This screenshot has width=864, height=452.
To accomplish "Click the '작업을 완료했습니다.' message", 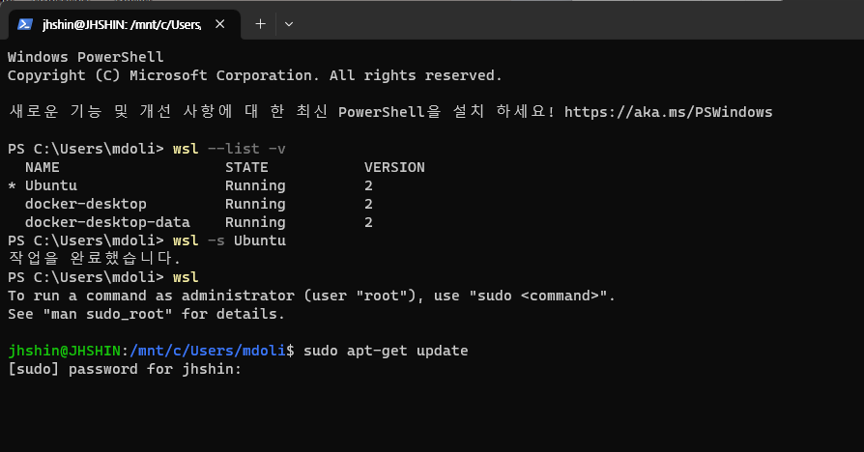I will click(94, 258).
